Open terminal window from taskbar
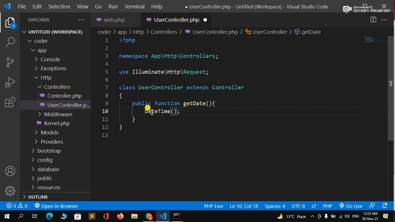Viewport: 395px width, 222px height. click(177, 216)
